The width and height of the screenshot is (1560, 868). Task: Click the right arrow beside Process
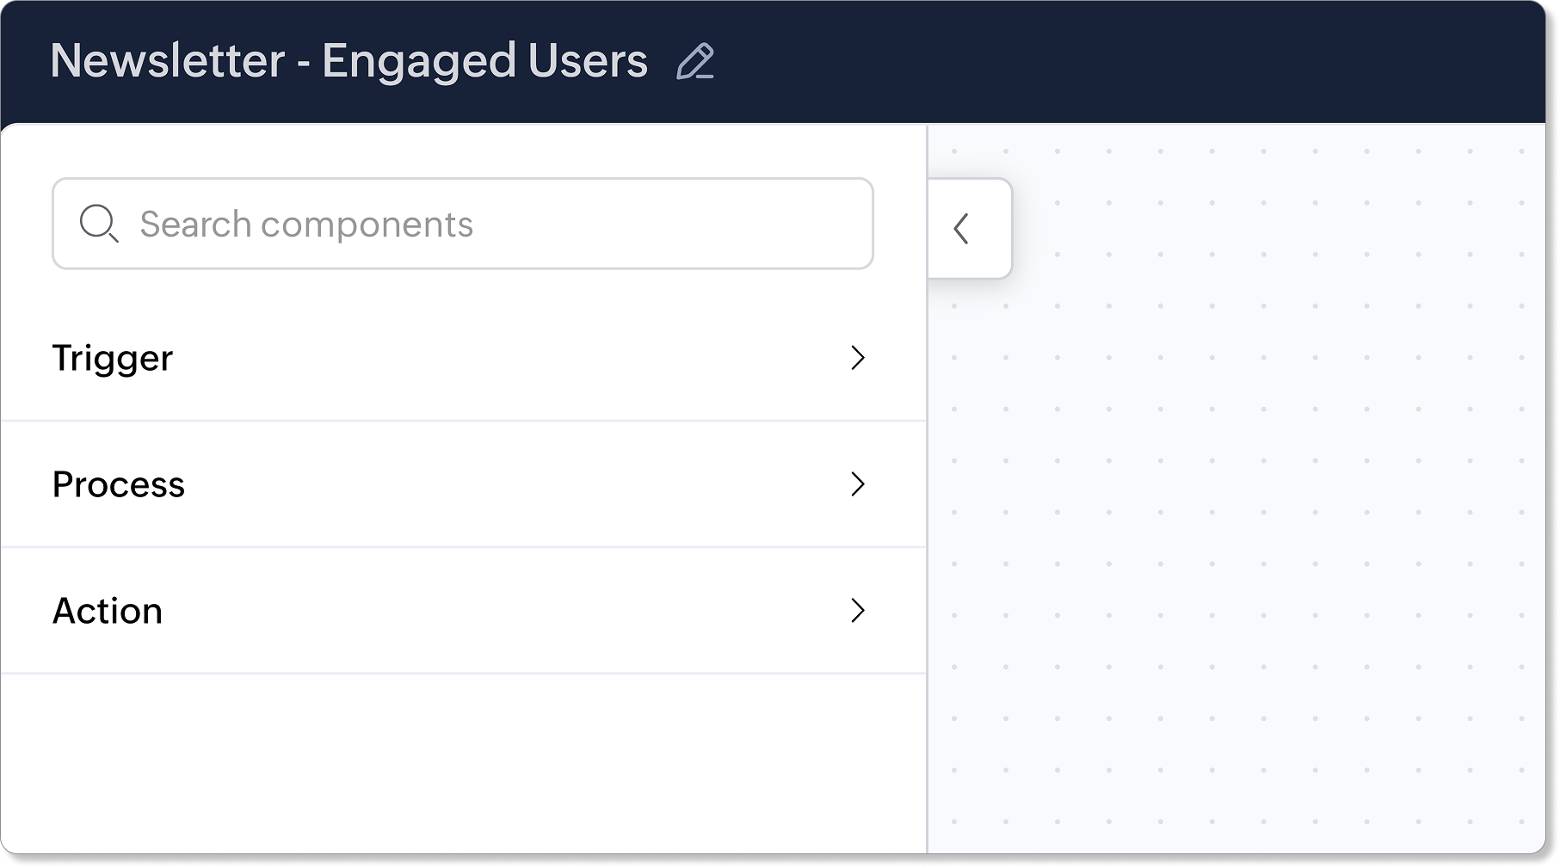tap(857, 484)
